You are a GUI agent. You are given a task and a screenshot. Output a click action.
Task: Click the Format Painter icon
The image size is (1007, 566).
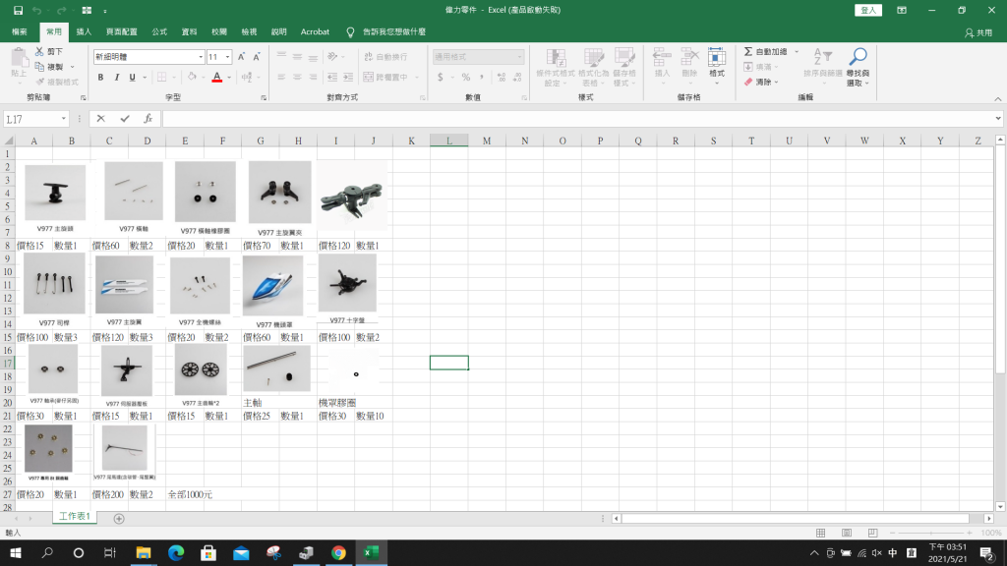tap(39, 83)
